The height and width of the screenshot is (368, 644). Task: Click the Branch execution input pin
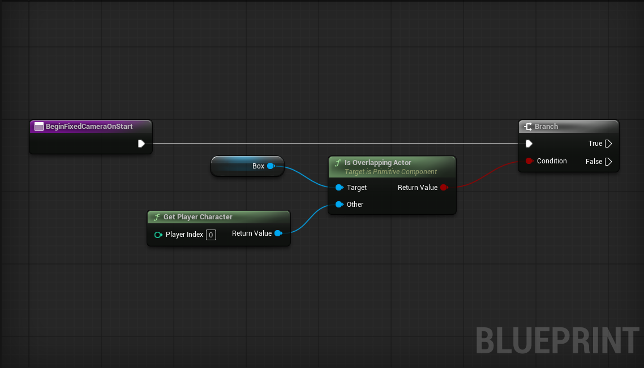click(x=529, y=144)
